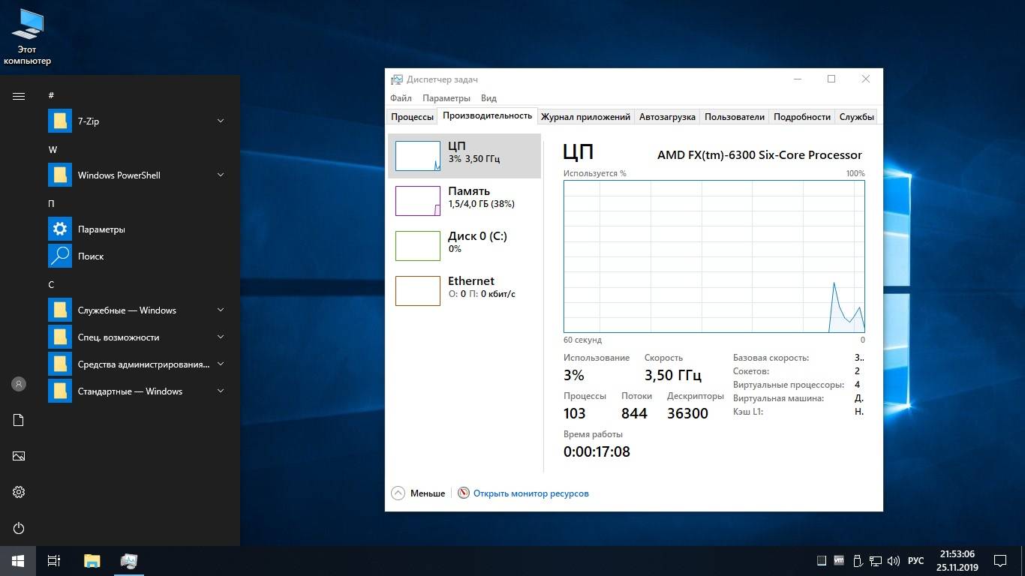Open the Файл menu
Screen dimensions: 1025x576
401,98
